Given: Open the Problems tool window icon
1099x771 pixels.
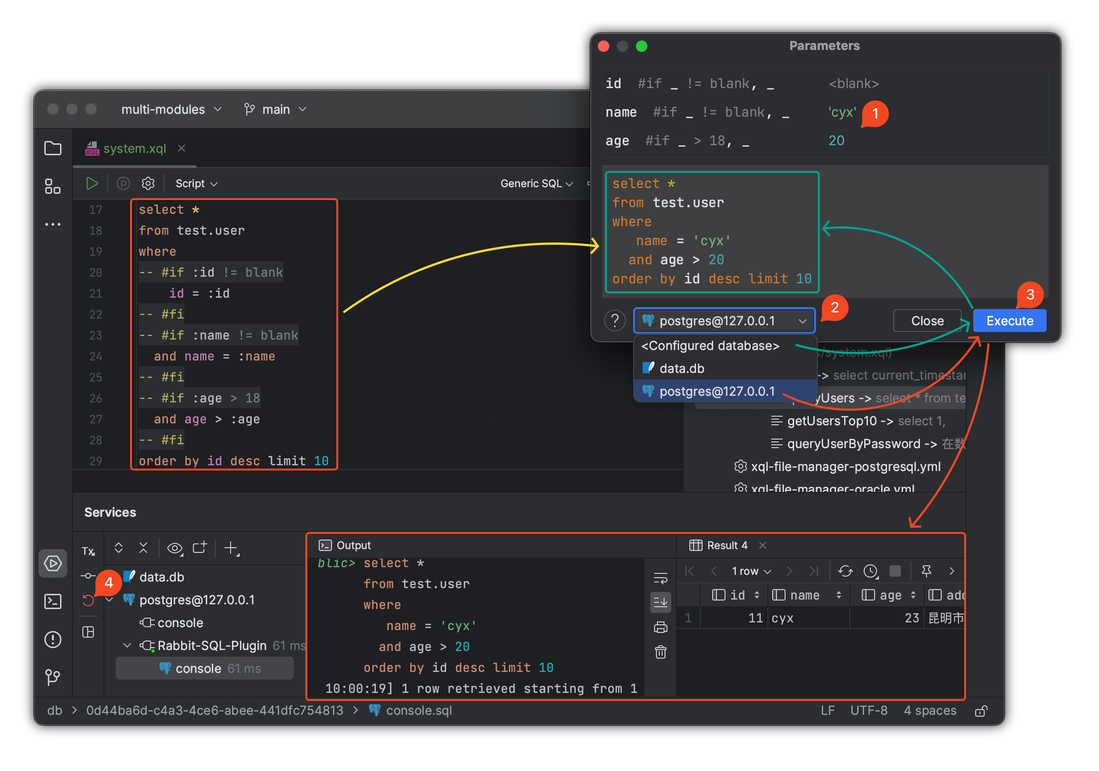Looking at the screenshot, I should (53, 640).
